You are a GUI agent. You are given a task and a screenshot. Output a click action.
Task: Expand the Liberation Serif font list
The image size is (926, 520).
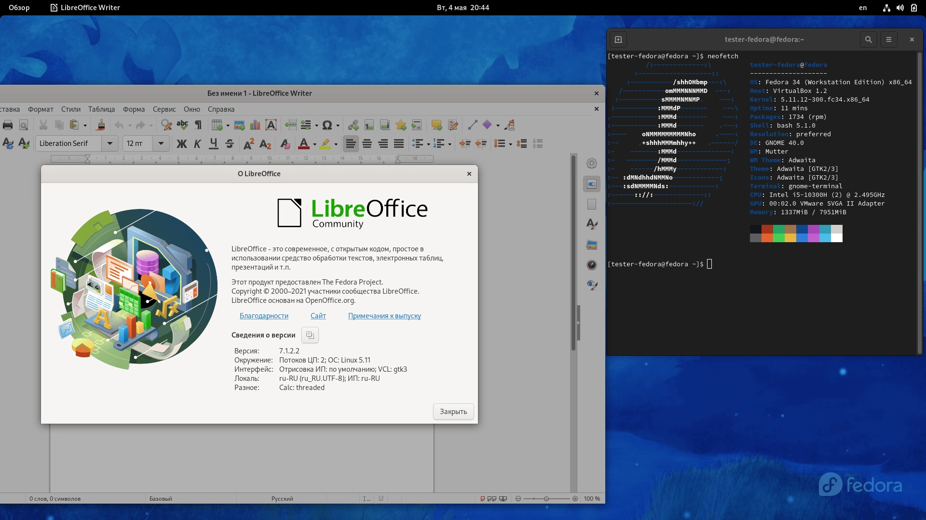point(110,143)
